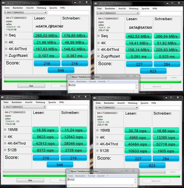Click the notepad icon of the lower Editor window

[69, 171]
